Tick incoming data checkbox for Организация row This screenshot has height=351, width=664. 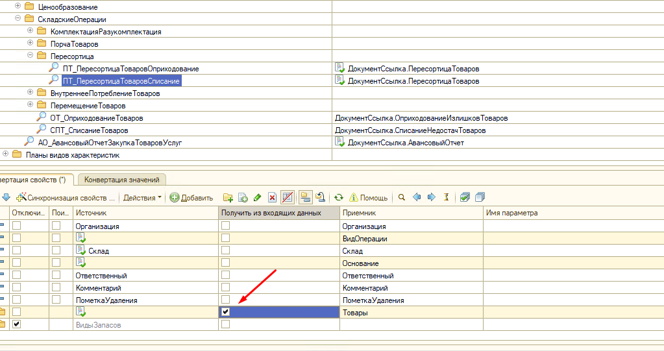coord(225,226)
